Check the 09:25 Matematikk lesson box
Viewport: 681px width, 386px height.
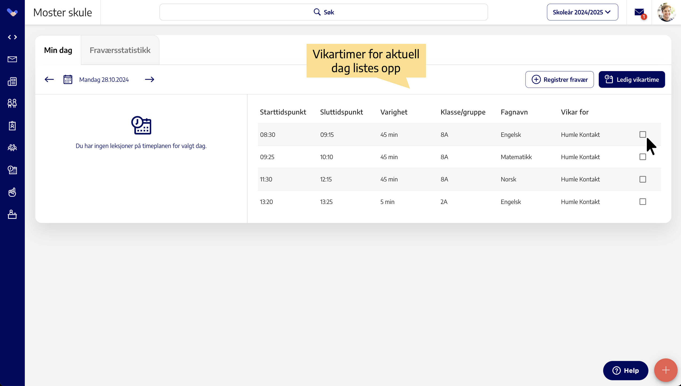[643, 157]
